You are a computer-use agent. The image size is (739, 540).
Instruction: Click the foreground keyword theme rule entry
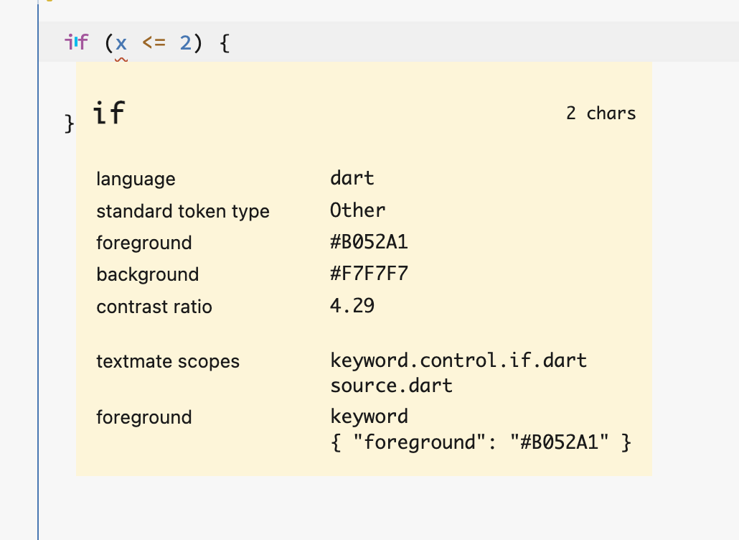pyautogui.click(x=369, y=416)
